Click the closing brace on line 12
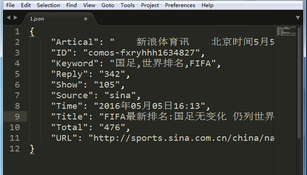 tap(32, 149)
